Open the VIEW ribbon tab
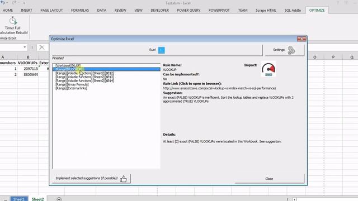 tap(138, 10)
